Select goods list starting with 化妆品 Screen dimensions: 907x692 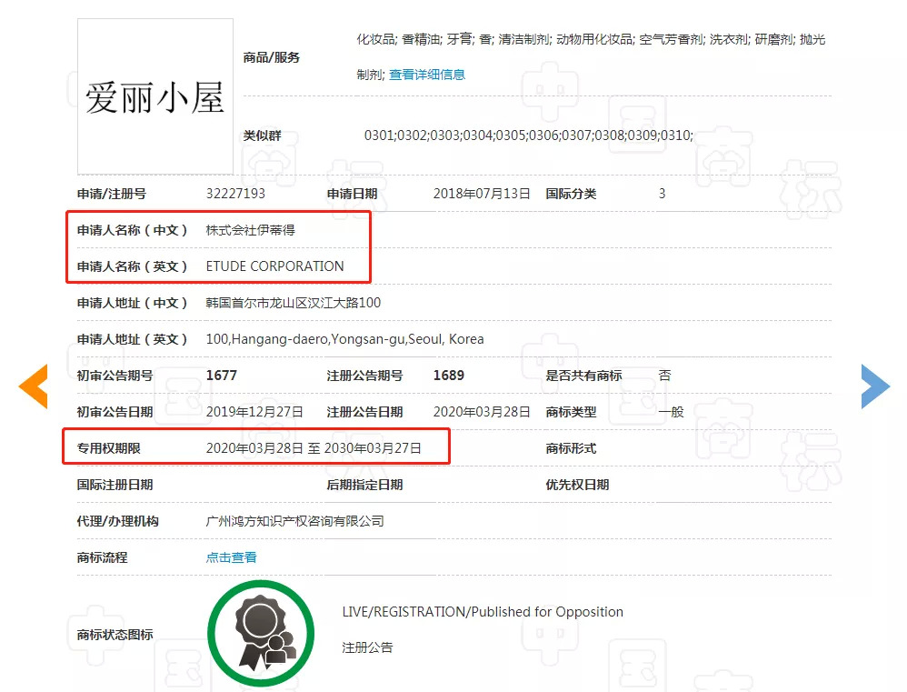pyautogui.click(x=591, y=56)
